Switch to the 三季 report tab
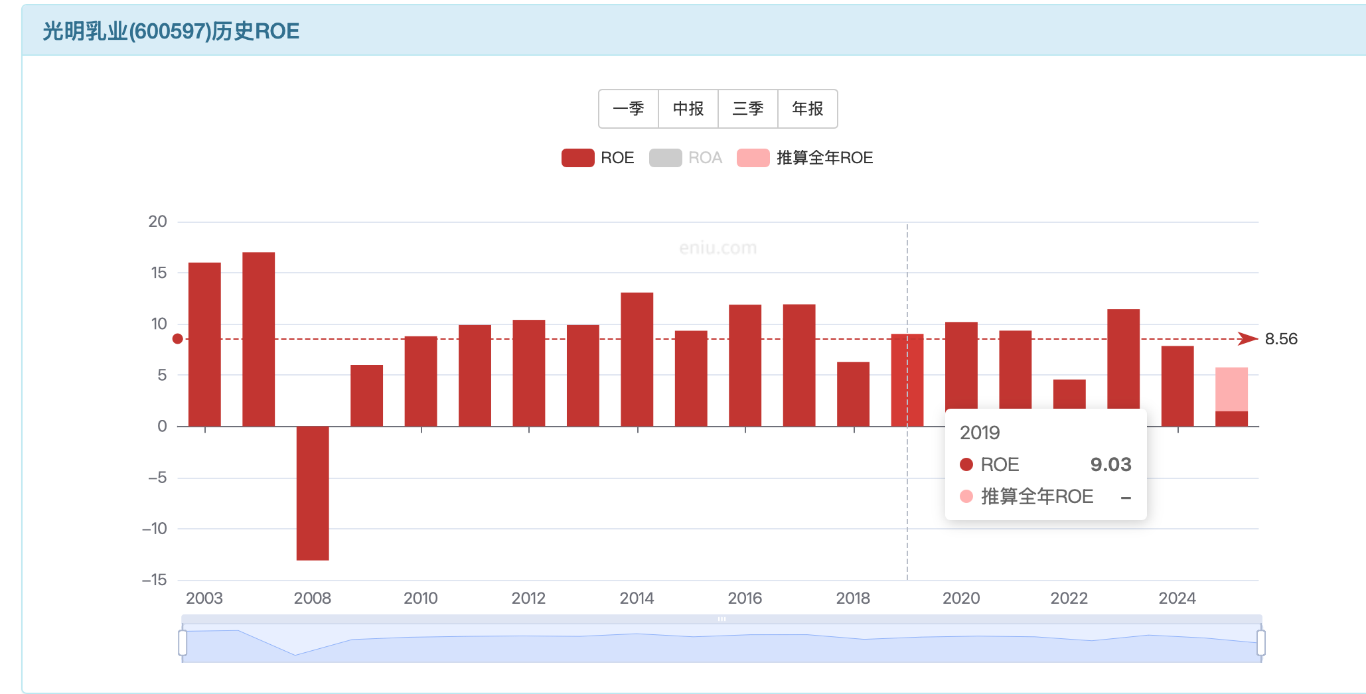1366x694 pixels. pyautogui.click(x=748, y=109)
